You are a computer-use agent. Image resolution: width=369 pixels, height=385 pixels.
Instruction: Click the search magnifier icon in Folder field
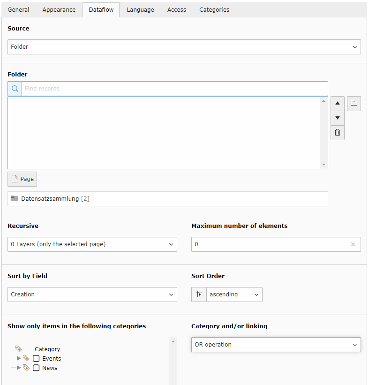click(15, 89)
